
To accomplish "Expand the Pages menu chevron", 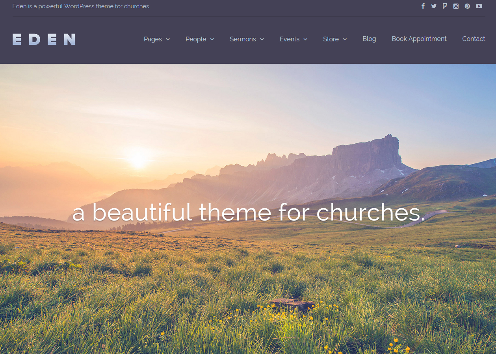I will point(168,39).
